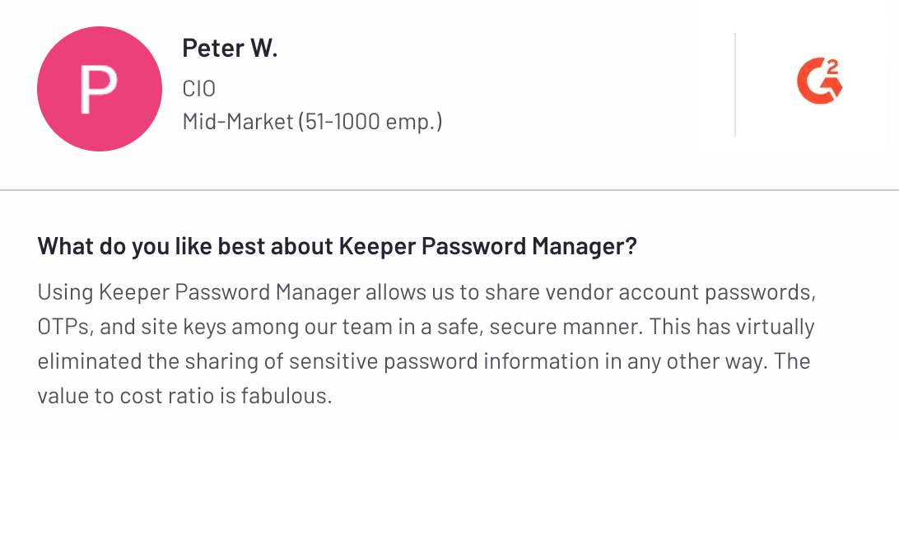Click the phrase "This has virtually"
Image resolution: width=899 pixels, height=535 pixels.
731,327
